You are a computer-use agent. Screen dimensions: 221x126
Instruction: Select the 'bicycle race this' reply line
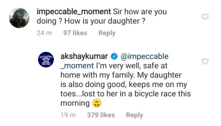163,94
